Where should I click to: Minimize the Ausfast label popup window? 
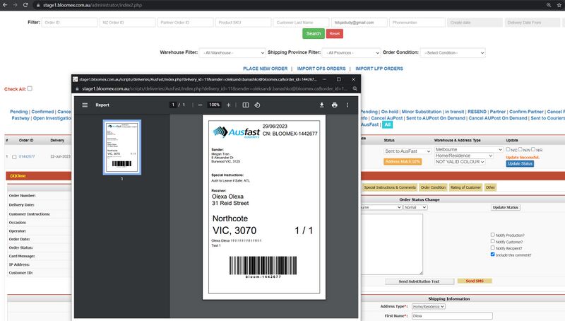[324, 79]
